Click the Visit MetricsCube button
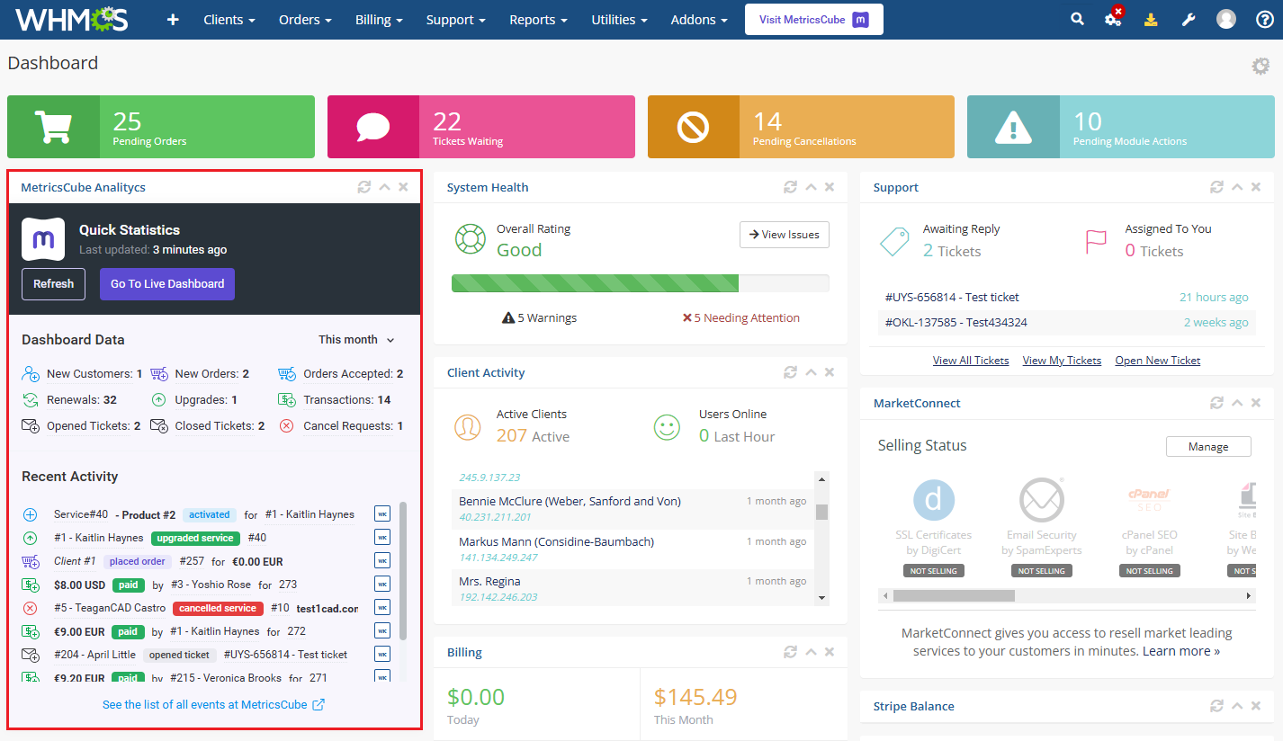Image resolution: width=1283 pixels, height=741 pixels. pyautogui.click(x=814, y=20)
